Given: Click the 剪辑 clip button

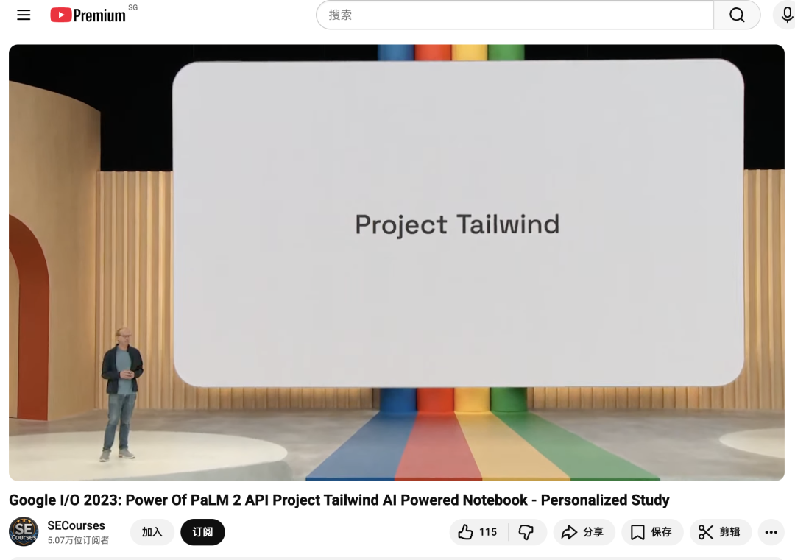Looking at the screenshot, I should point(720,531).
